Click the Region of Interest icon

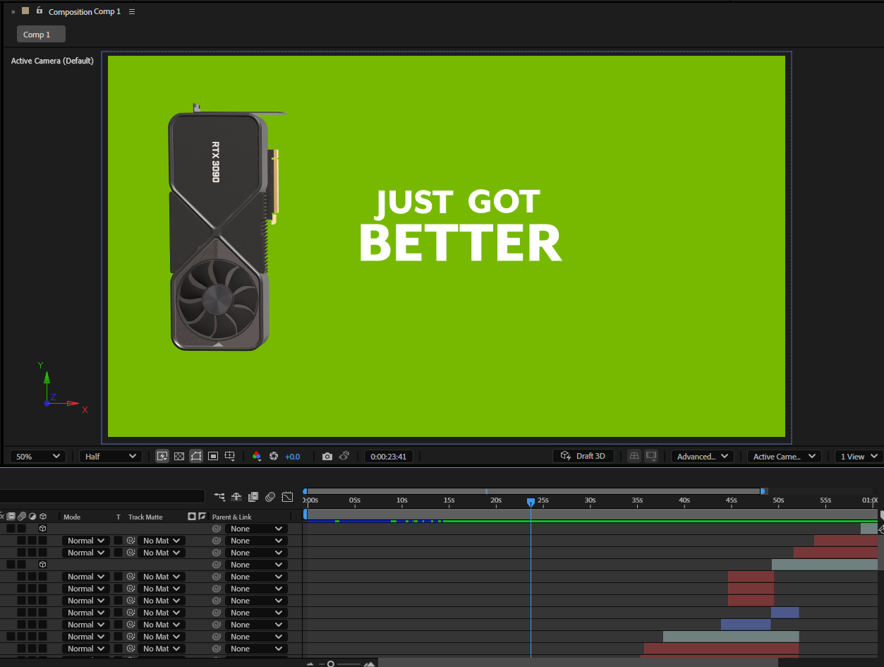(x=213, y=457)
